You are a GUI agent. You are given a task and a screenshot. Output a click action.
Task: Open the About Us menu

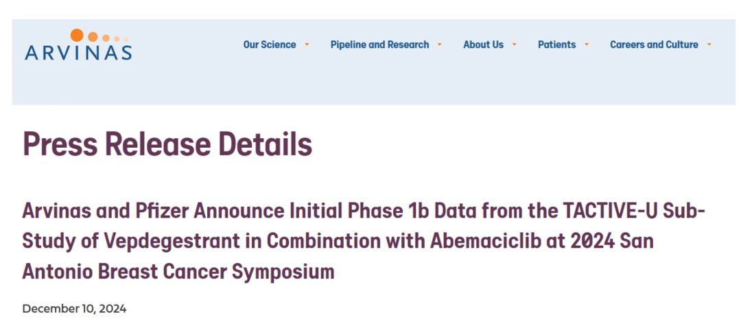coord(483,44)
